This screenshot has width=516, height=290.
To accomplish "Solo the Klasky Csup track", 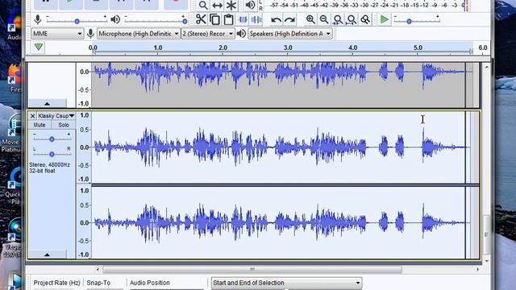I will [x=64, y=125].
